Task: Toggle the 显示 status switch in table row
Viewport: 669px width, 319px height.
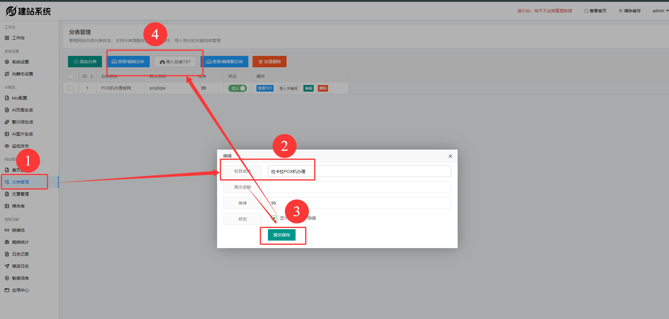Action: tap(237, 88)
